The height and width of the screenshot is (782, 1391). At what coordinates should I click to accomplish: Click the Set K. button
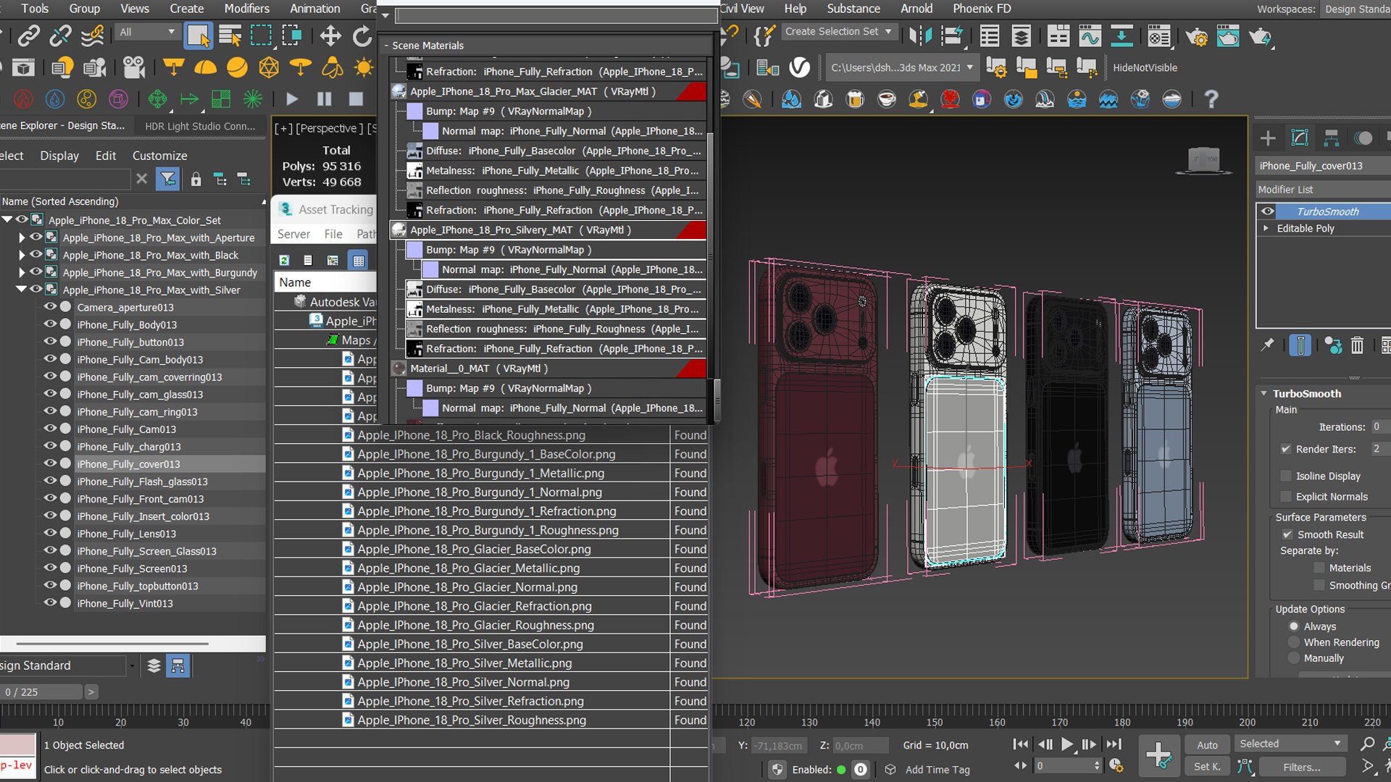(1207, 767)
